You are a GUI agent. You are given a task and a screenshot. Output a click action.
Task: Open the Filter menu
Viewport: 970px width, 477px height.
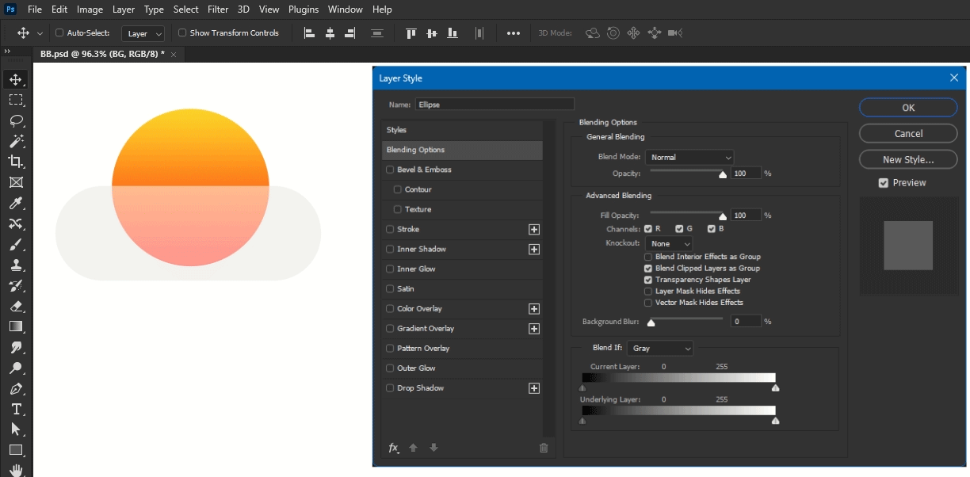click(218, 9)
